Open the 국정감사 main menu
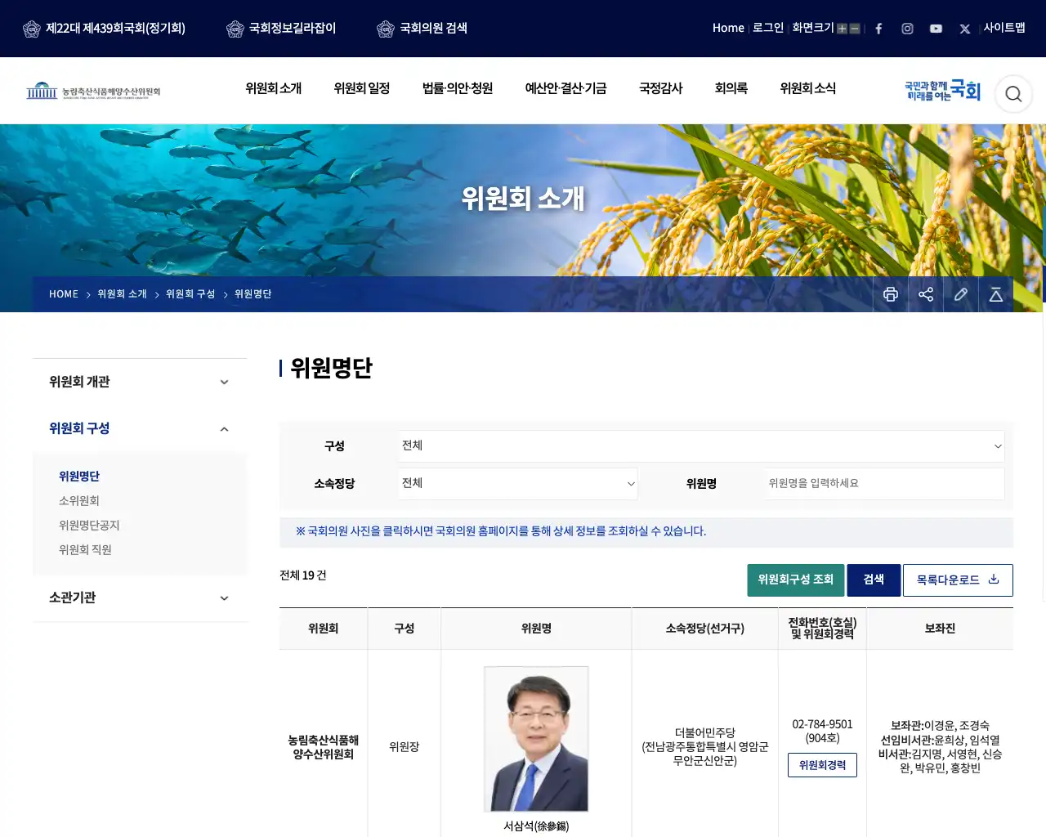1046x837 pixels. 660,88
